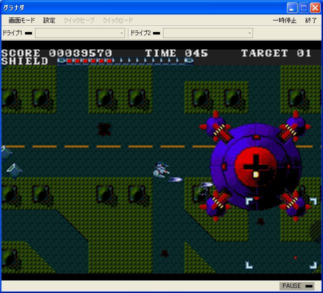
Task: Click the grey diamond enemy below the dashed road line
Action: 14,170
